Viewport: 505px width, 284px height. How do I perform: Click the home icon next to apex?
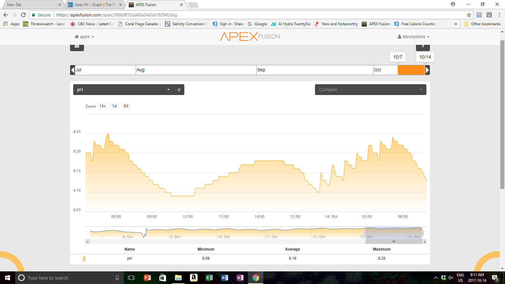77,37
